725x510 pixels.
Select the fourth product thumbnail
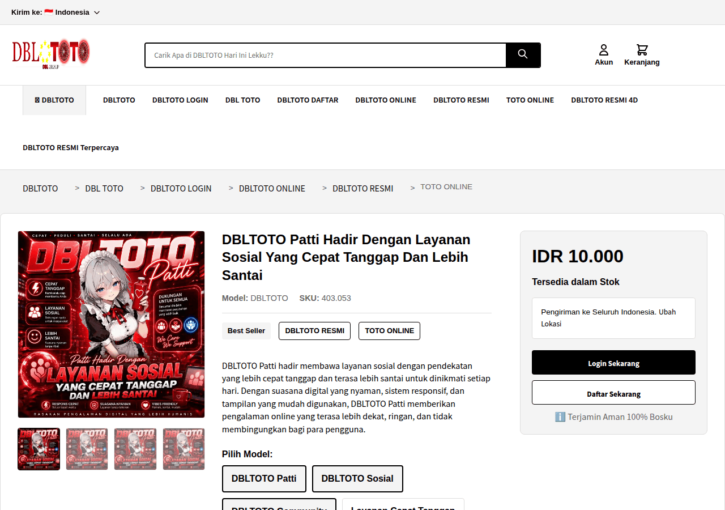184,449
